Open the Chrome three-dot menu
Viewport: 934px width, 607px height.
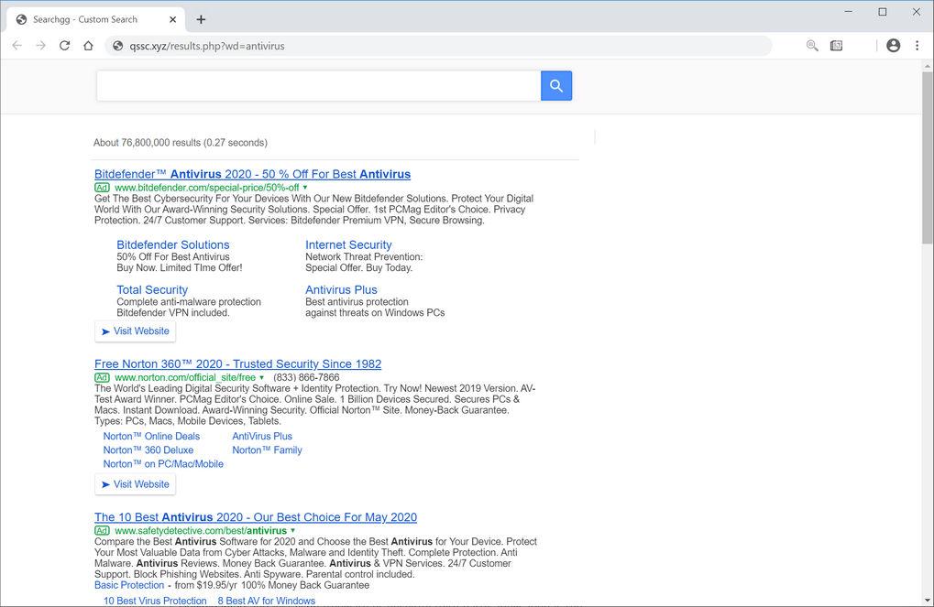click(x=917, y=46)
